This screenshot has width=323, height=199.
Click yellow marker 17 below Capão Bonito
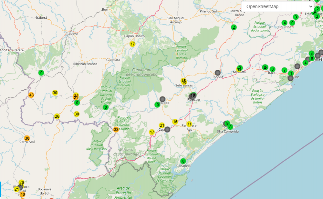[x=132, y=44]
